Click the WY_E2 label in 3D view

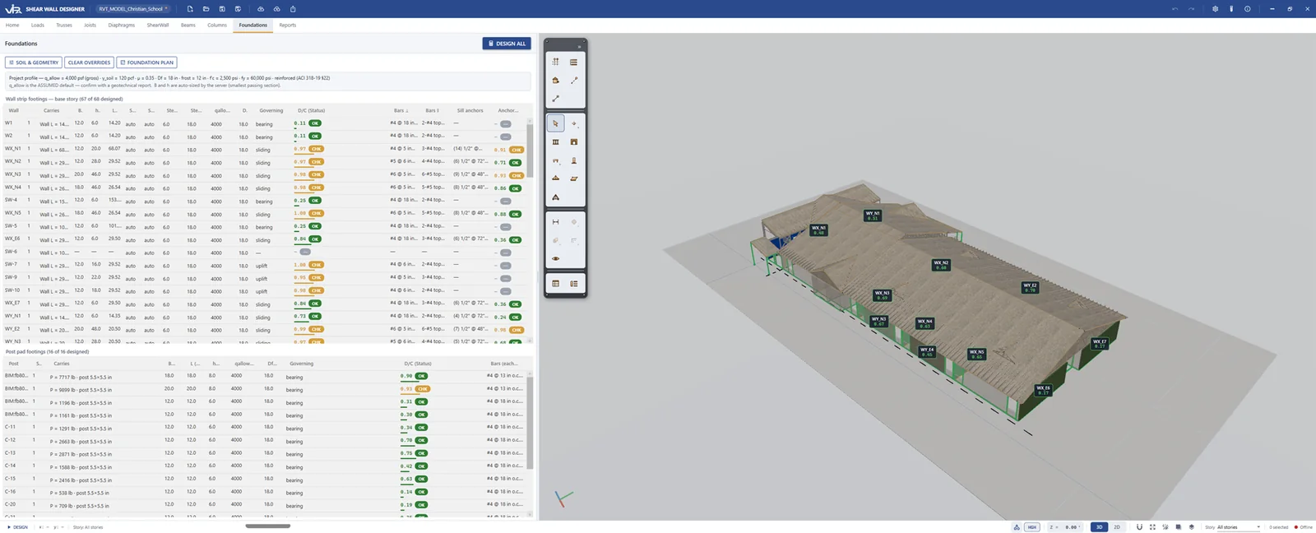click(1030, 288)
